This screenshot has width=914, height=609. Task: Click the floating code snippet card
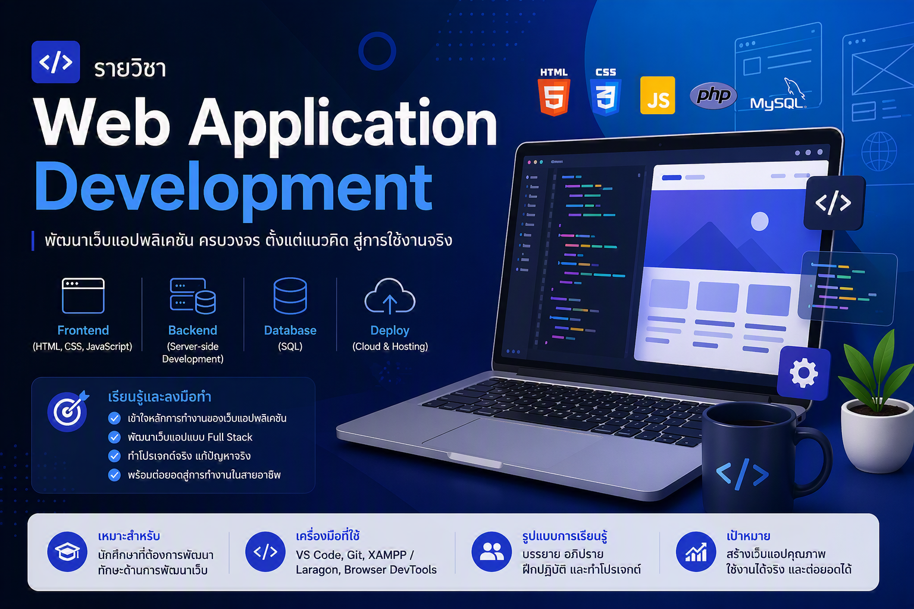pos(849,288)
